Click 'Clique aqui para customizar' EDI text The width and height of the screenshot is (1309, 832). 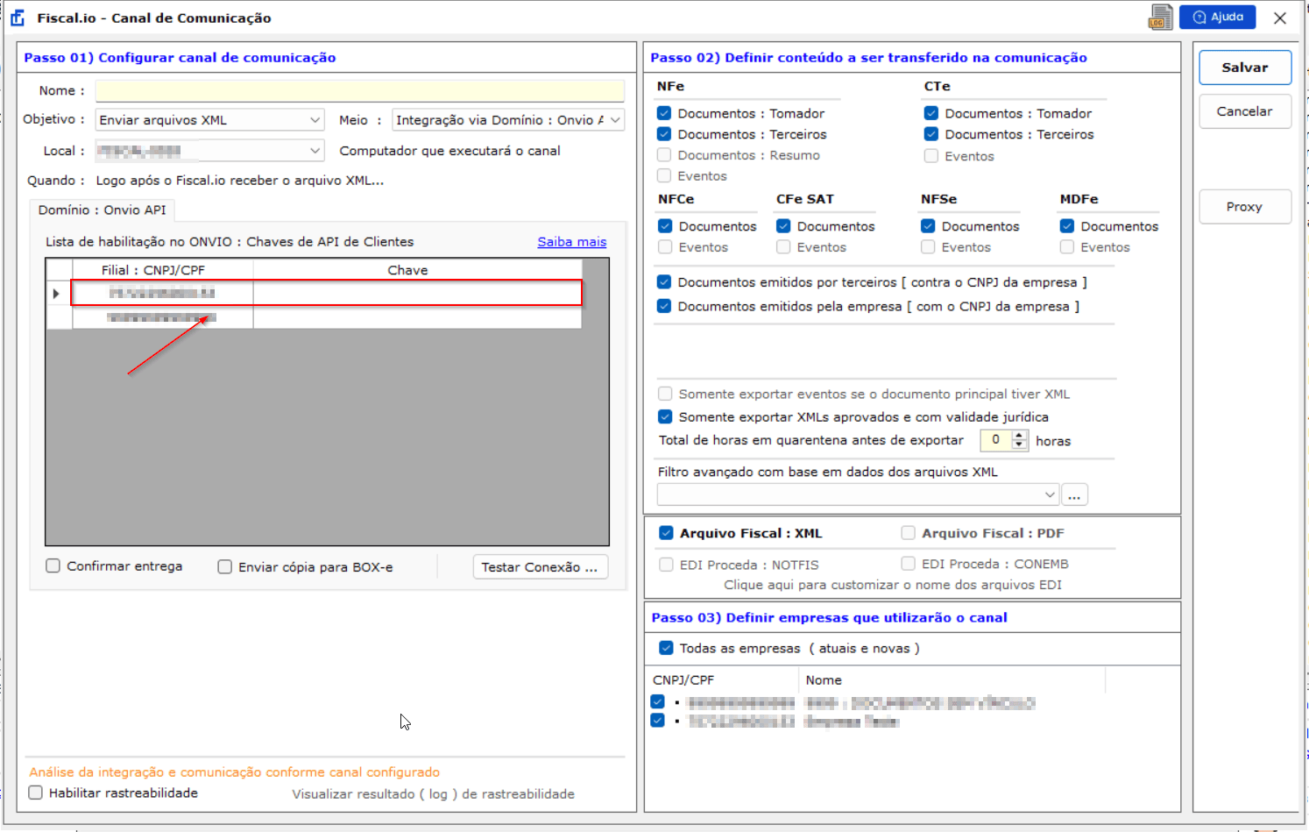tap(893, 585)
